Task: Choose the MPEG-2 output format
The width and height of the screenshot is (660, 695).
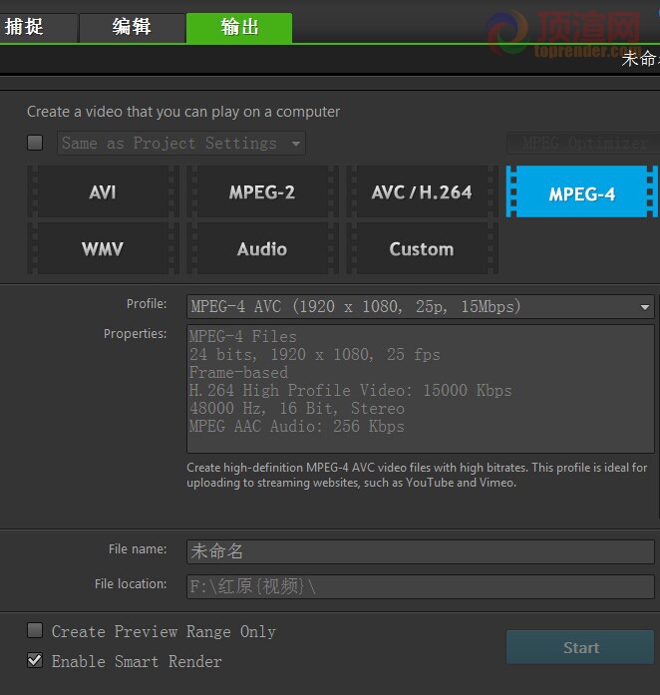Action: (262, 191)
